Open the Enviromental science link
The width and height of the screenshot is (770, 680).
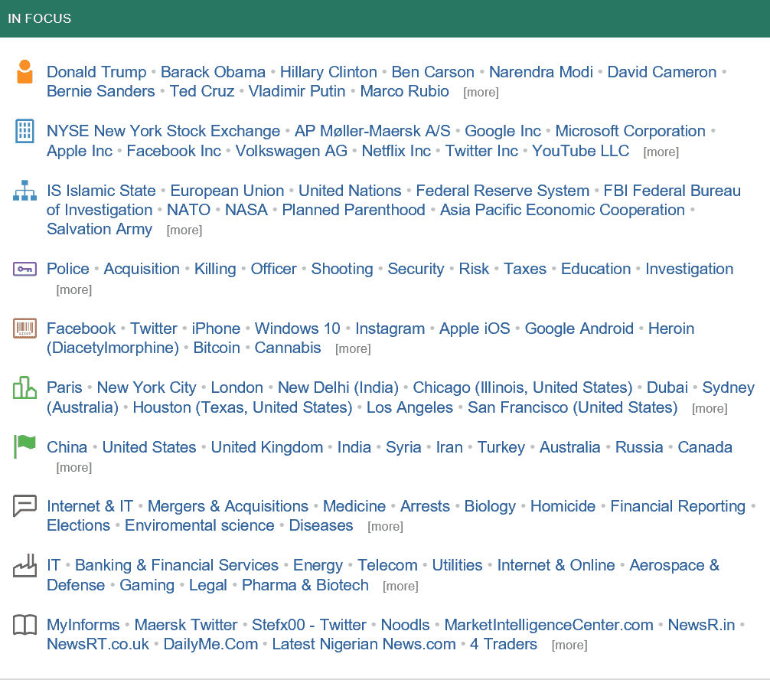[200, 525]
